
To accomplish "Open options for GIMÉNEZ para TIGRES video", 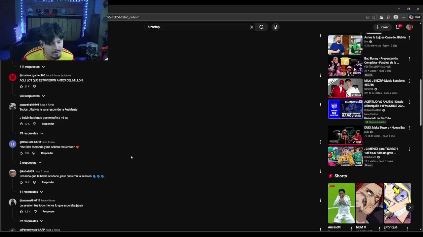I will [409, 149].
